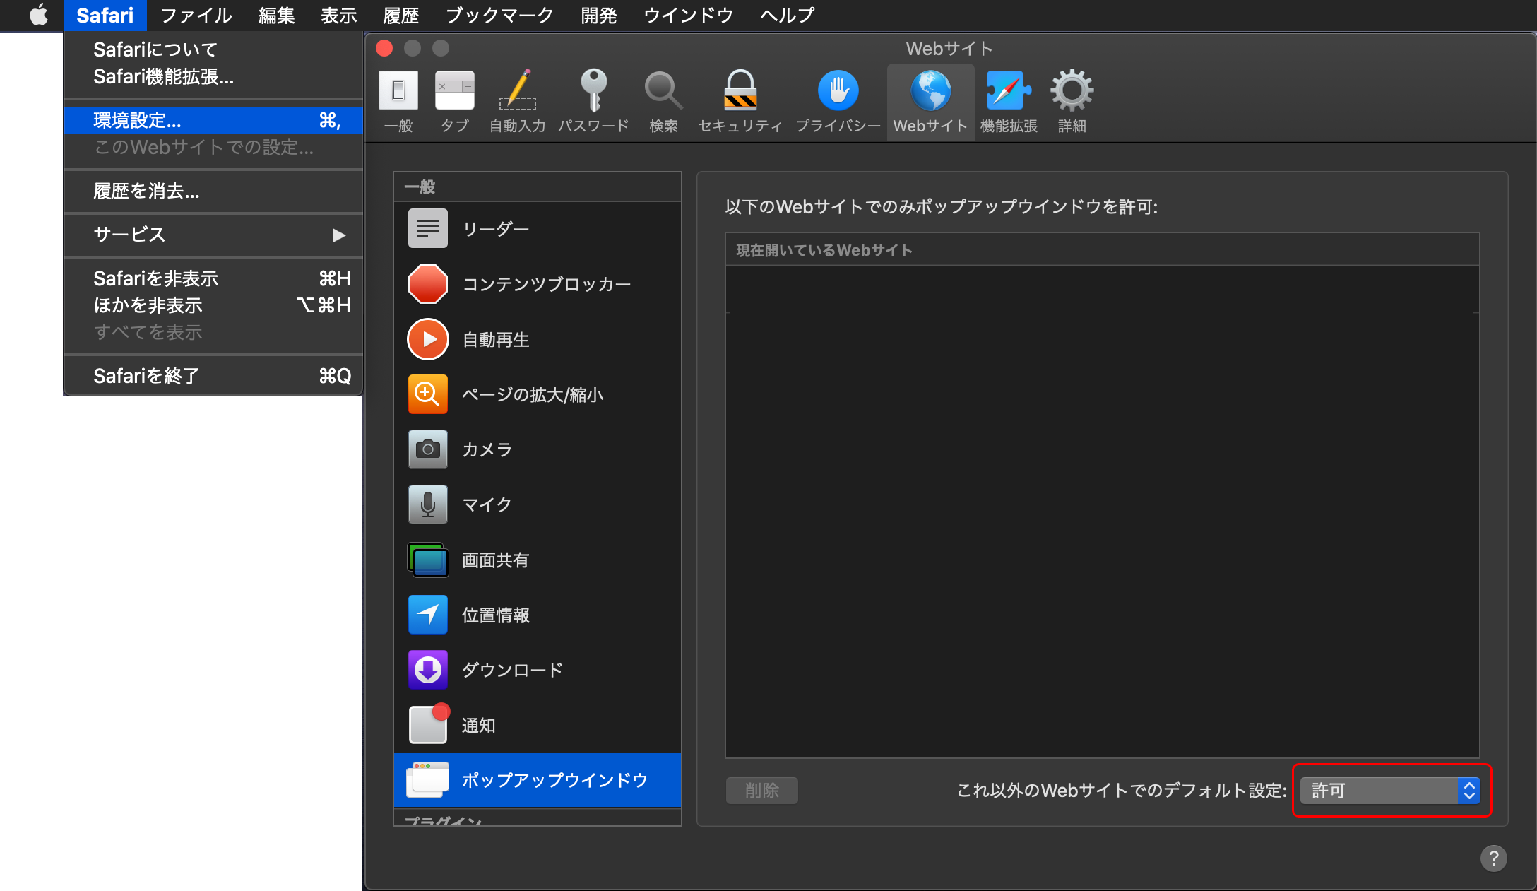This screenshot has height=891, width=1537.
Task: Close the Webサイト preferences window
Action: point(384,48)
